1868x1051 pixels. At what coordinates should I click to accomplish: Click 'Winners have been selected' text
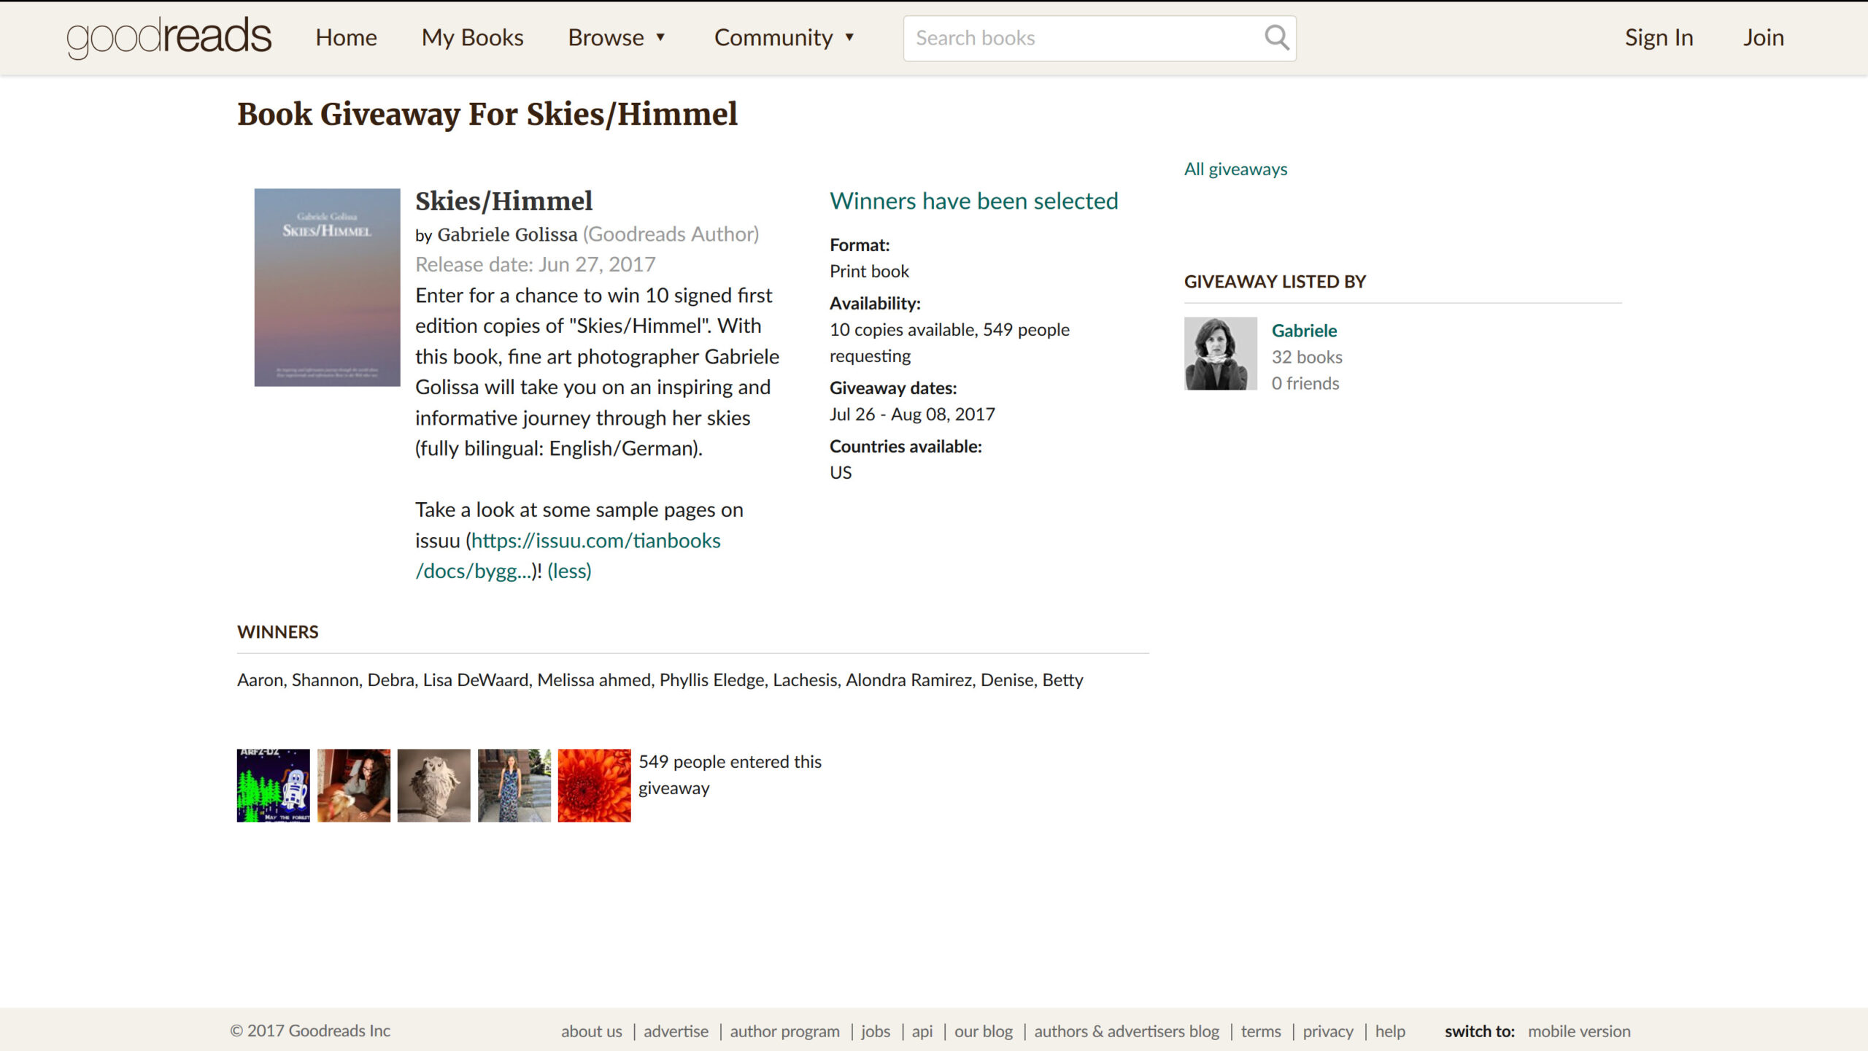[x=973, y=201]
